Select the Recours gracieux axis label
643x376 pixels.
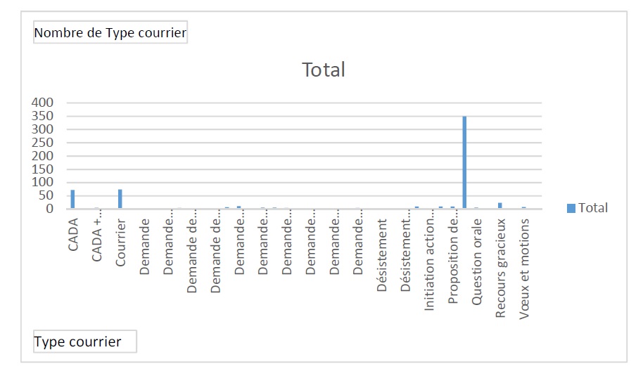(500, 268)
